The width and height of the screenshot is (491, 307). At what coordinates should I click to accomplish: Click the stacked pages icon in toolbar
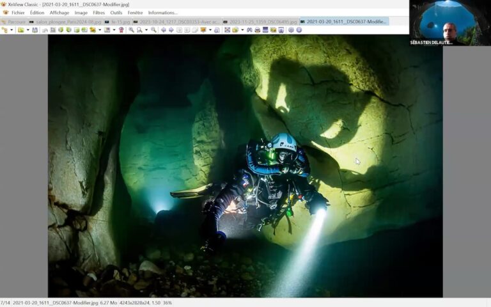point(195,30)
